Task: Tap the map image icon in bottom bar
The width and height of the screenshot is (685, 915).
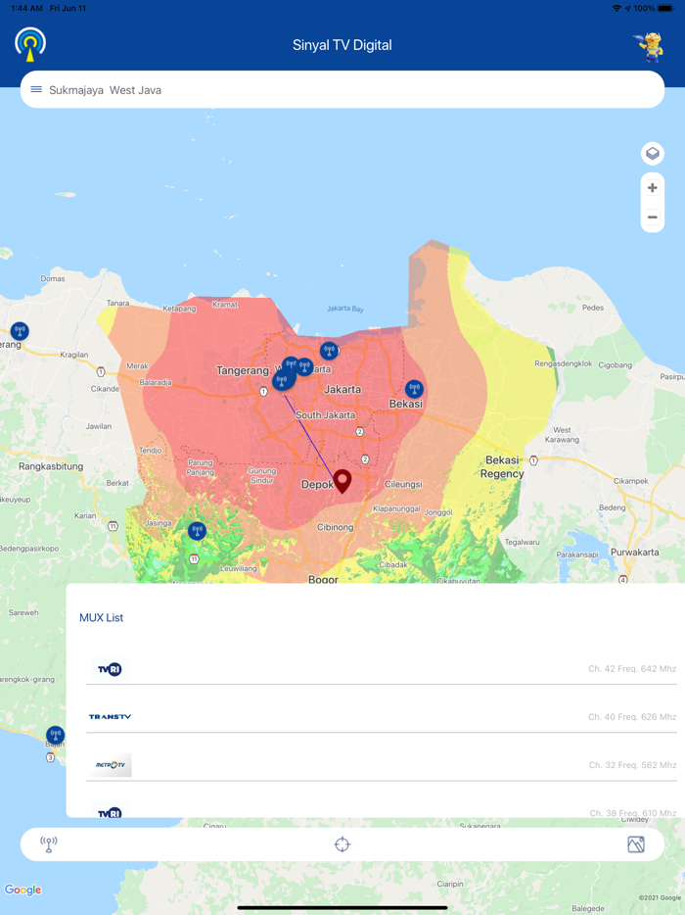Action: (x=636, y=844)
